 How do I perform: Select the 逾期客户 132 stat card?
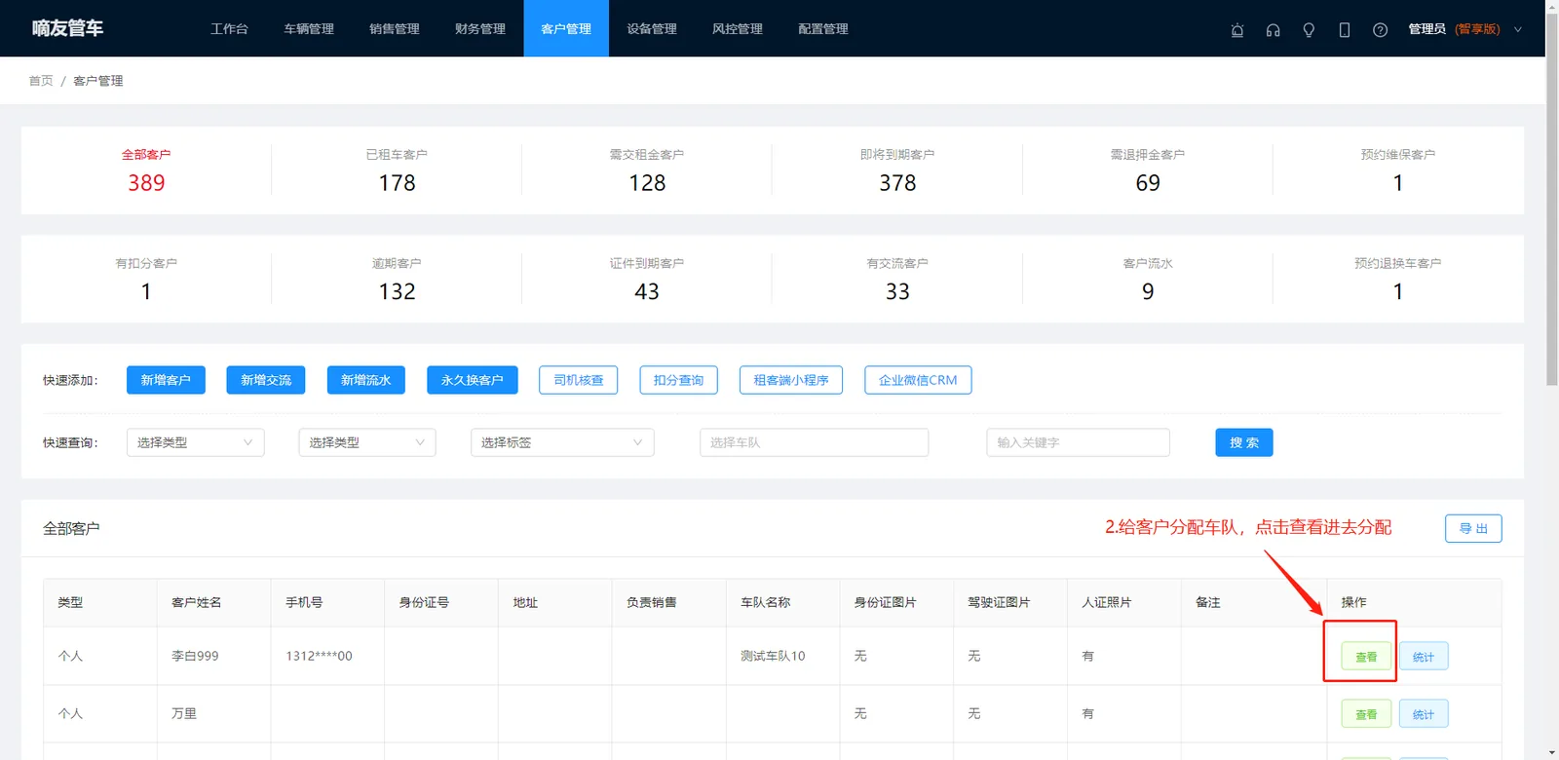(x=397, y=279)
